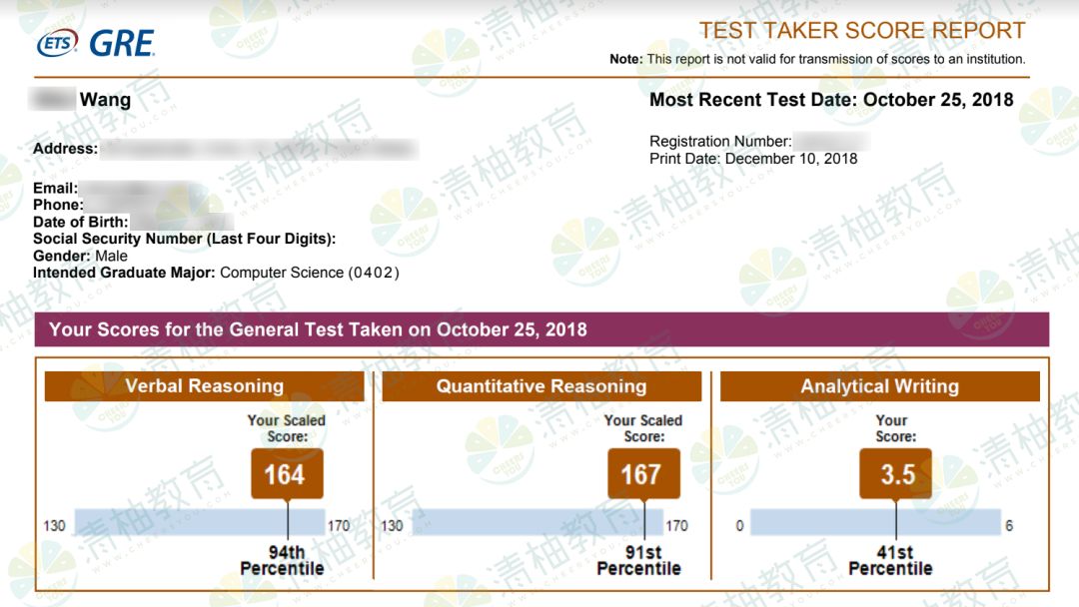Click the 3.5 Analytical Writing score box
This screenshot has width=1079, height=607.
895,473
